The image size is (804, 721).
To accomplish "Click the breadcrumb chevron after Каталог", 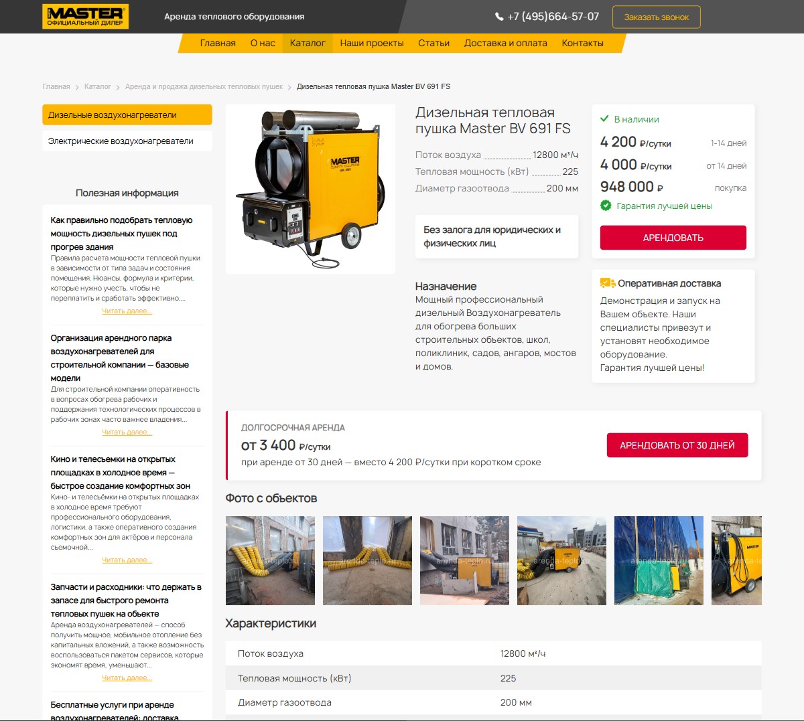I will [x=118, y=87].
